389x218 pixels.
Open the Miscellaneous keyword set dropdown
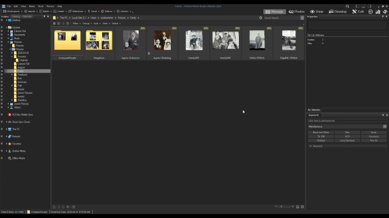(385, 127)
